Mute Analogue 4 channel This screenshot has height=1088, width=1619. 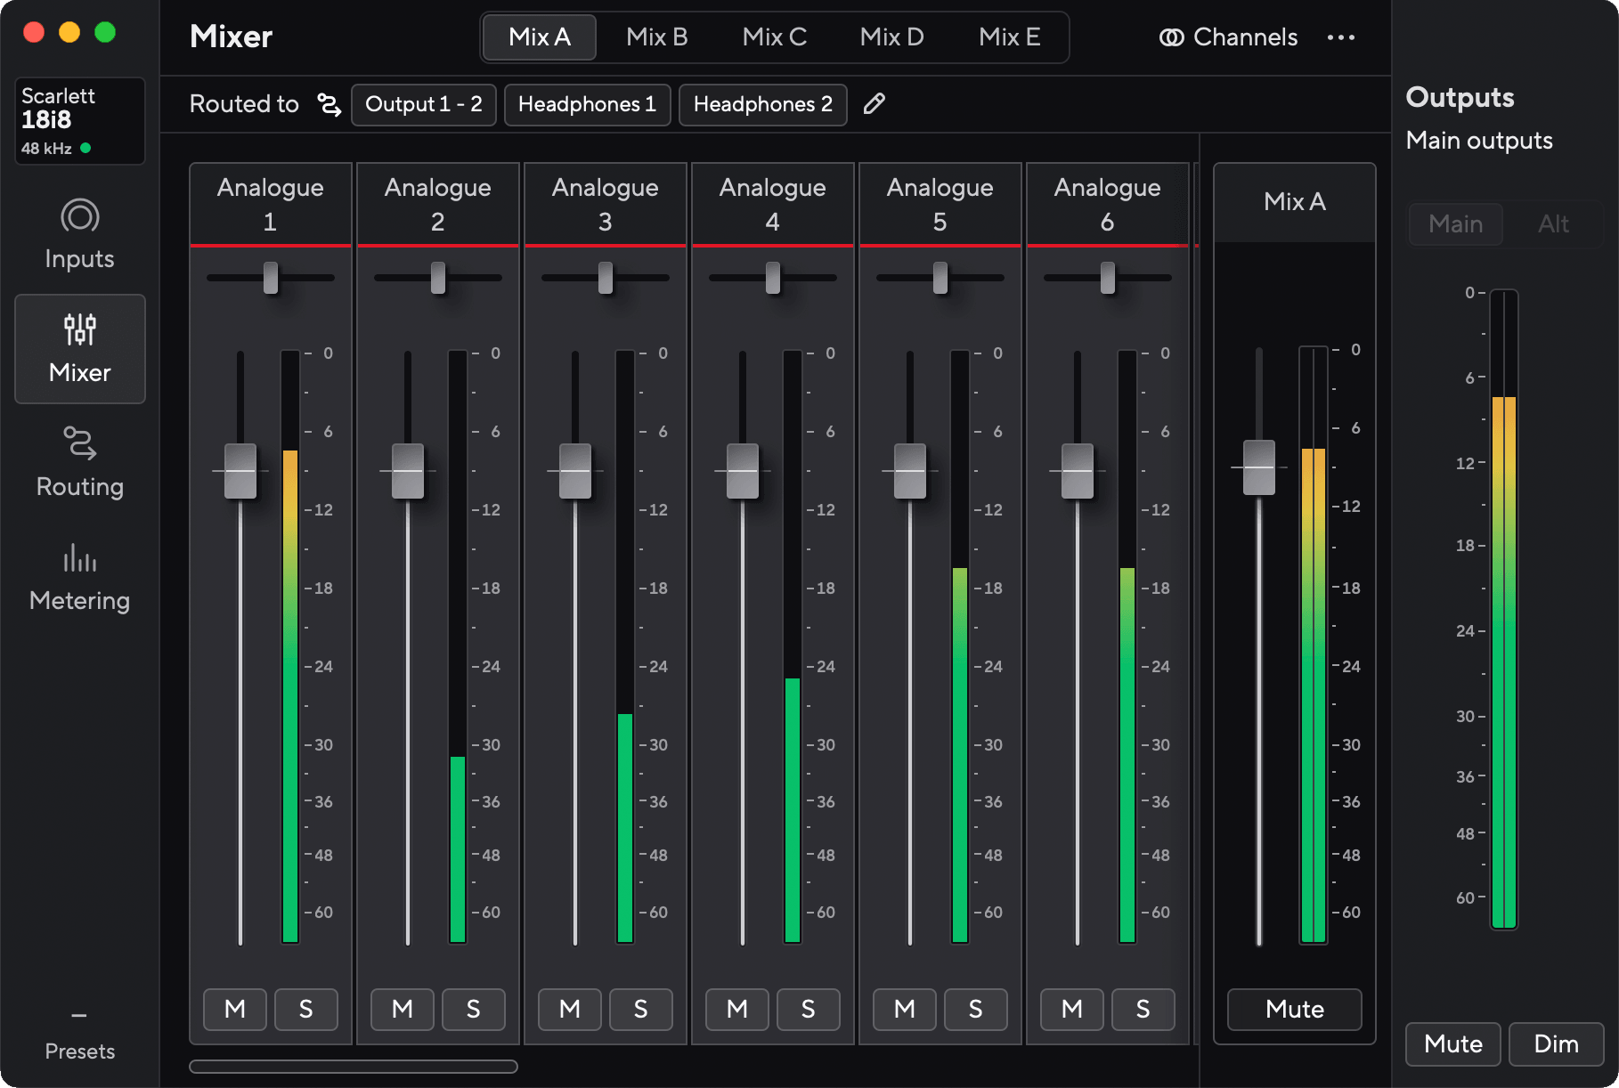coord(737,1010)
